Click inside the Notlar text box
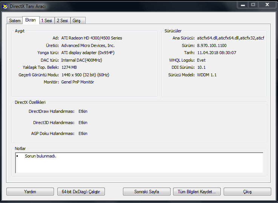Screen dimensions: 278x203 139,163
